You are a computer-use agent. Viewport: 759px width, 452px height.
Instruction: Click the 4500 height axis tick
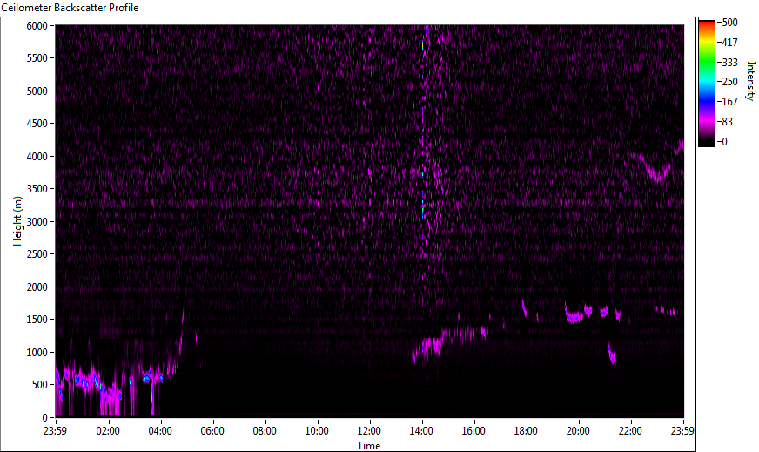37,124
